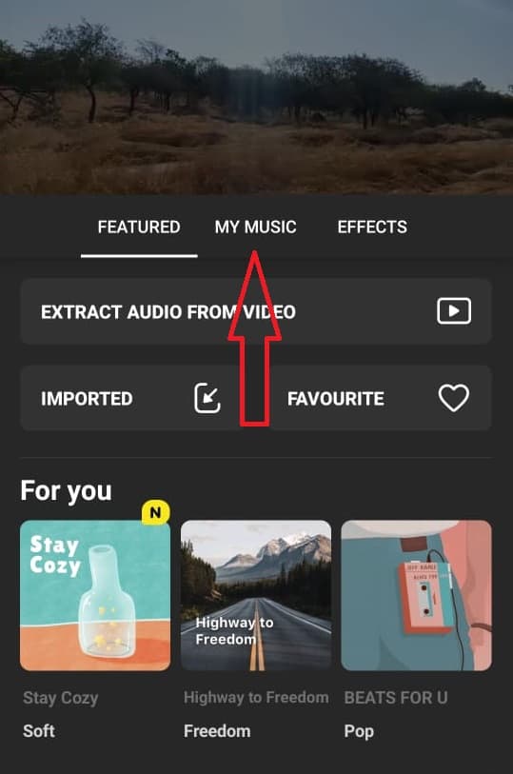Tap the video preview of the landscape

pos(257,97)
